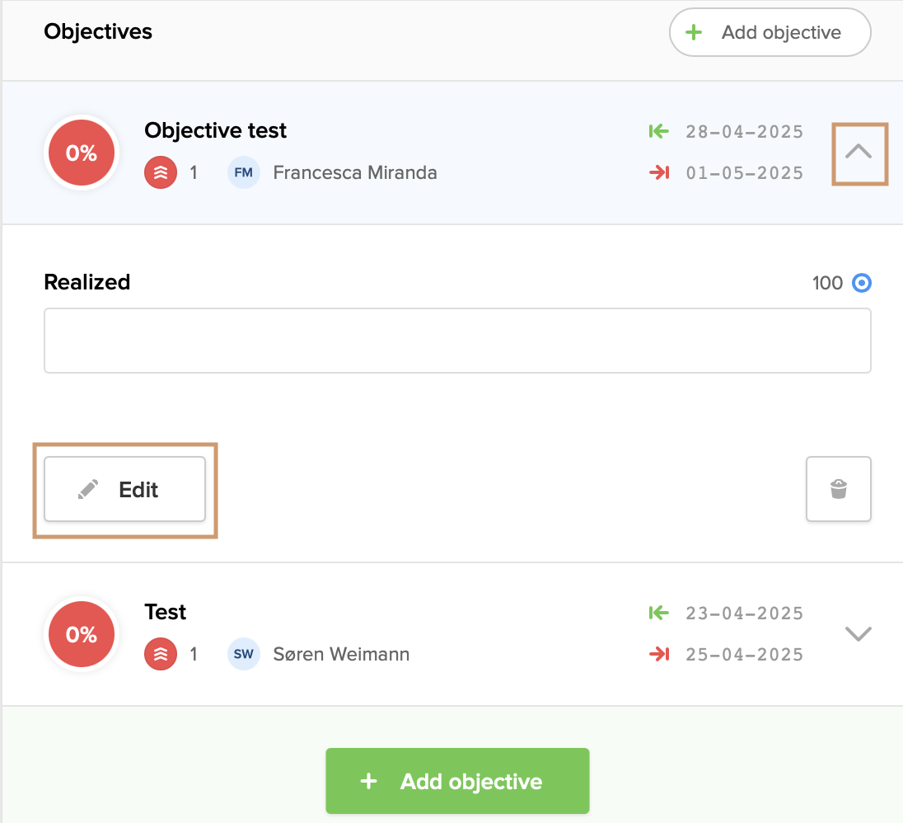Click the SW avatar for Søren Weimann
903x823 pixels.
pyautogui.click(x=244, y=655)
